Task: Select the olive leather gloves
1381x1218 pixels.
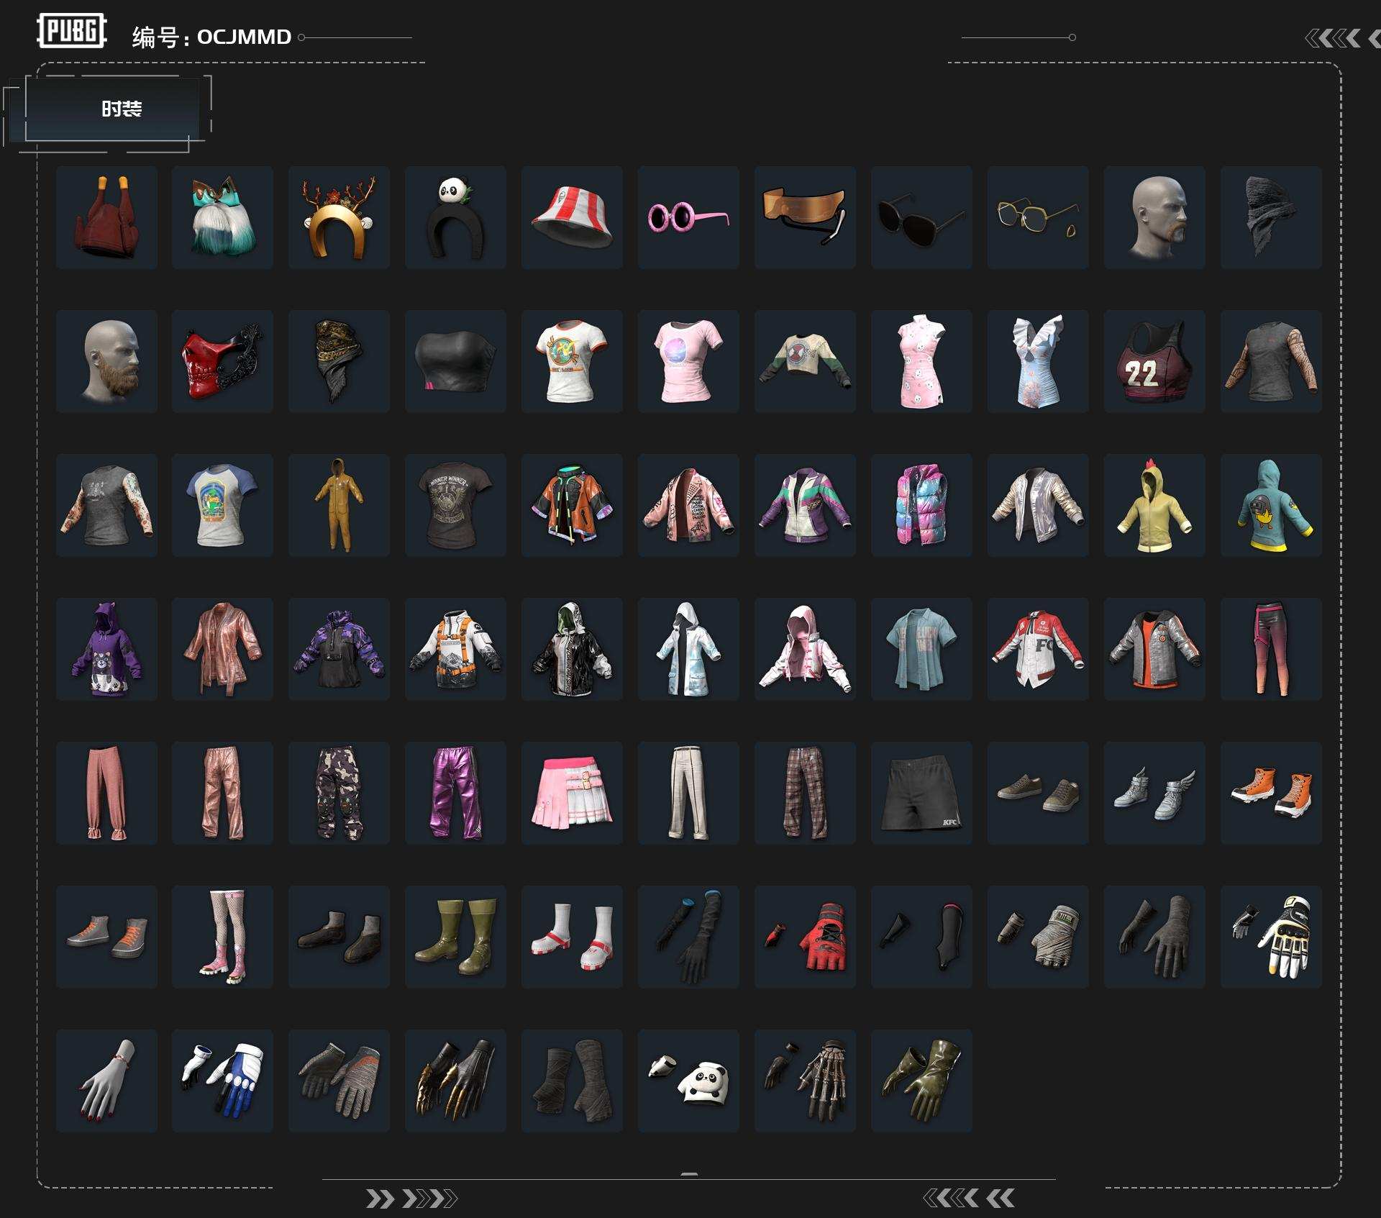Action: pyautogui.click(x=922, y=1081)
